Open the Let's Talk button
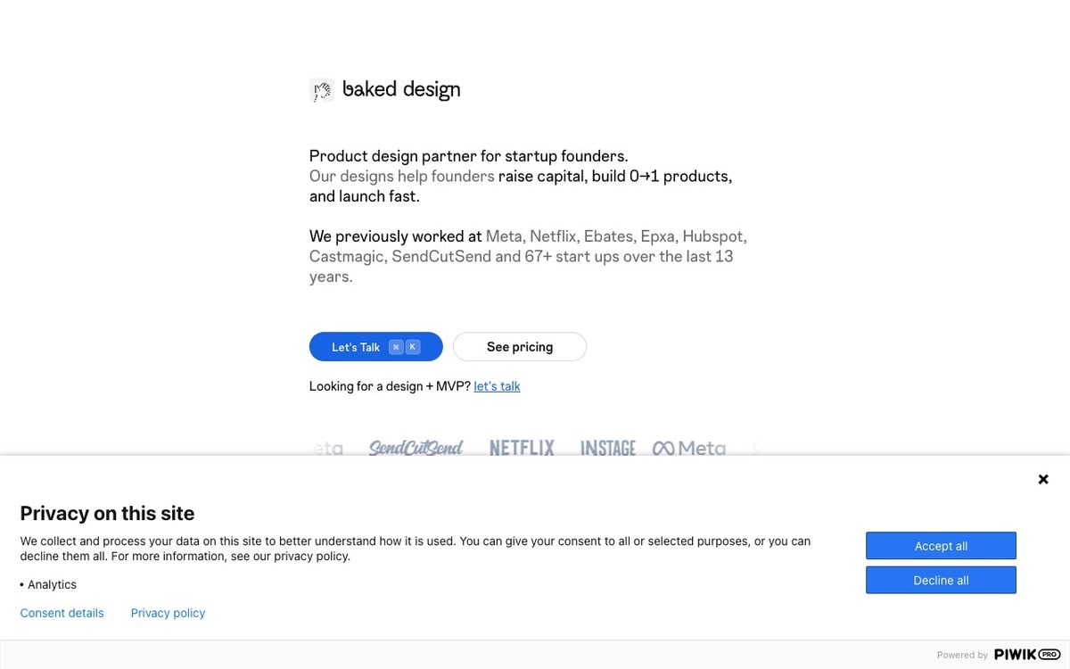Screen dimensions: 1070x669 click(375, 347)
